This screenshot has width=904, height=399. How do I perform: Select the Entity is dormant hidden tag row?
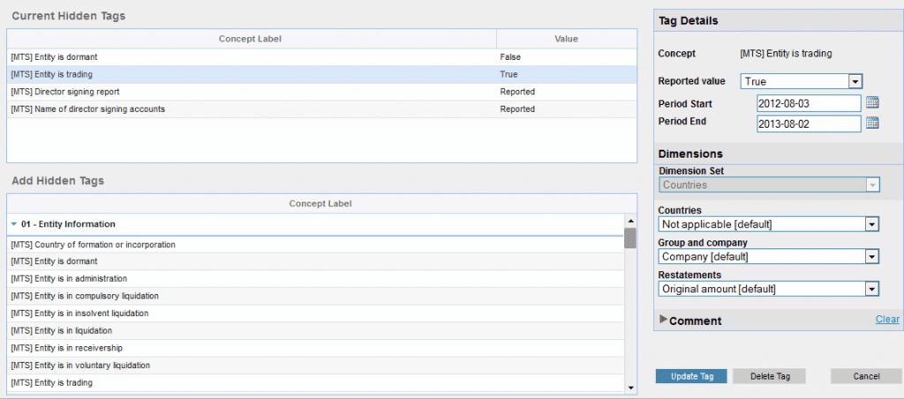click(x=251, y=57)
